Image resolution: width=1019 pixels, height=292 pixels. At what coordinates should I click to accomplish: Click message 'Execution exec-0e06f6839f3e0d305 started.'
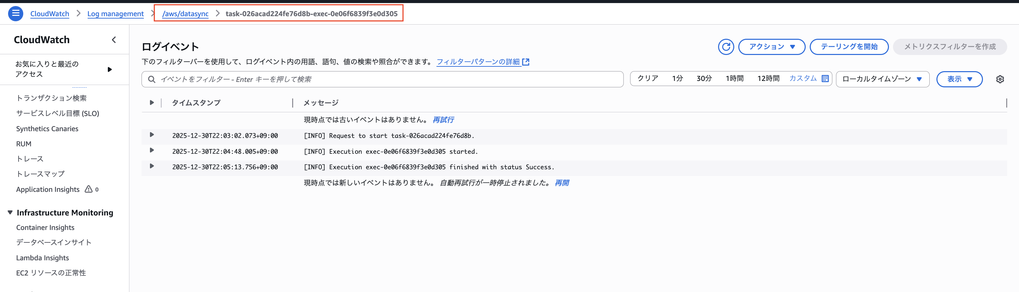[403, 151]
